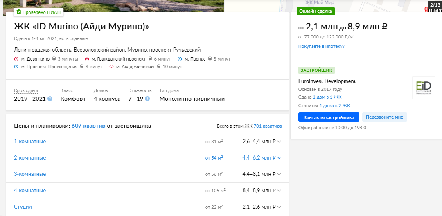Click the Euroinvest Development developer name
This screenshot has width=442, height=216.
point(327,81)
